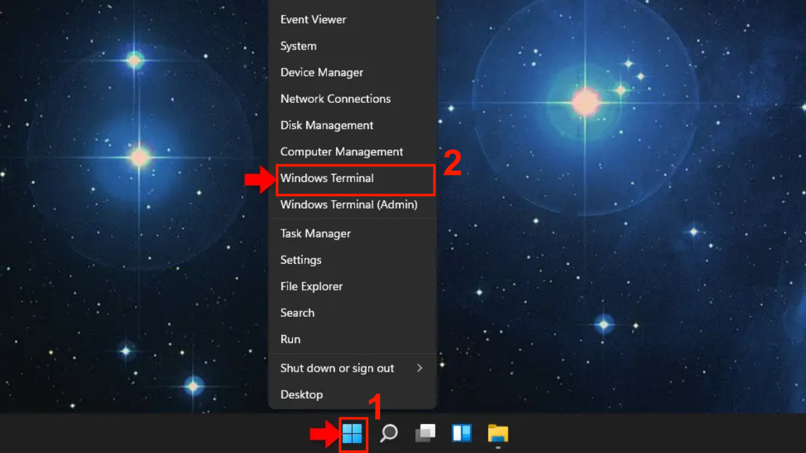Select Desktop in the menu

pyautogui.click(x=353, y=395)
